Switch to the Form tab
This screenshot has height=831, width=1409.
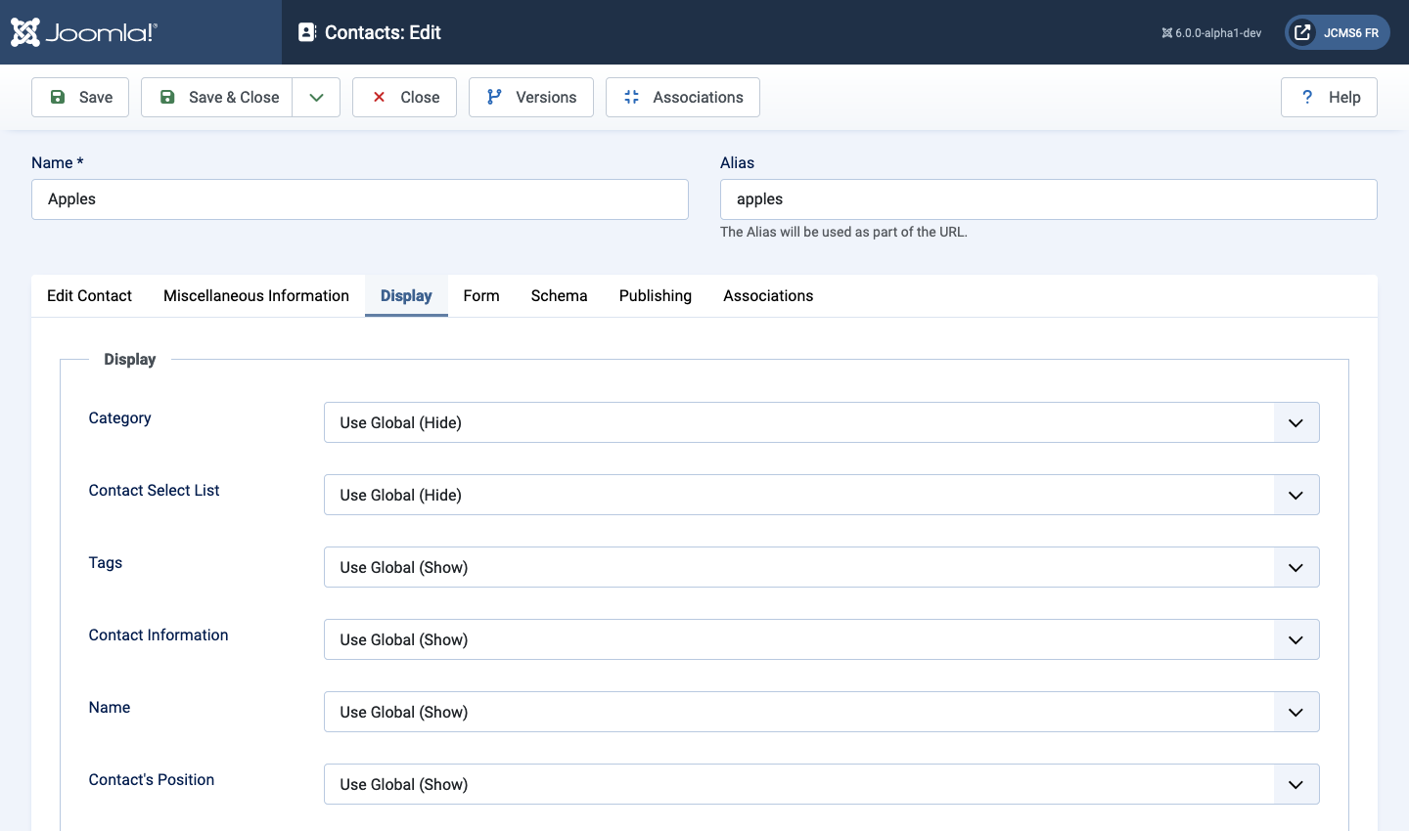pos(481,295)
